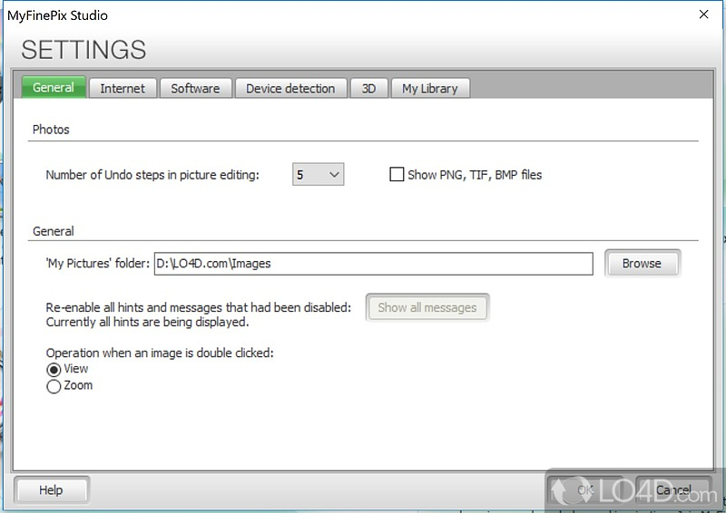Click the 'Photos' section heading
This screenshot has width=726, height=513.
tap(51, 130)
